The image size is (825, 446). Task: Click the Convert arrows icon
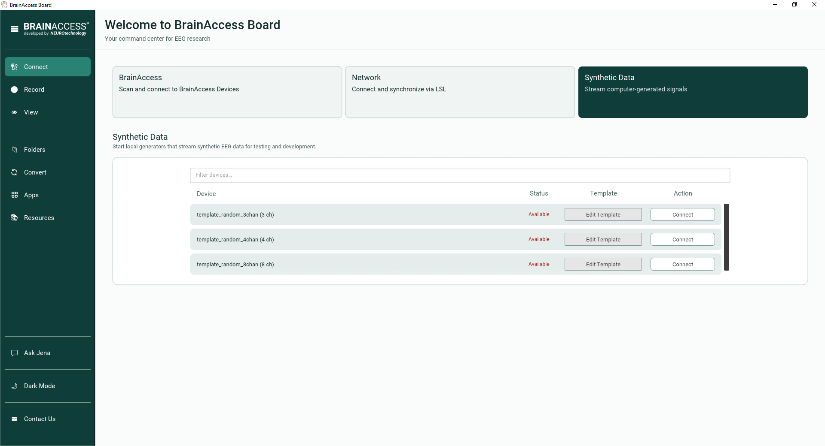tap(15, 172)
